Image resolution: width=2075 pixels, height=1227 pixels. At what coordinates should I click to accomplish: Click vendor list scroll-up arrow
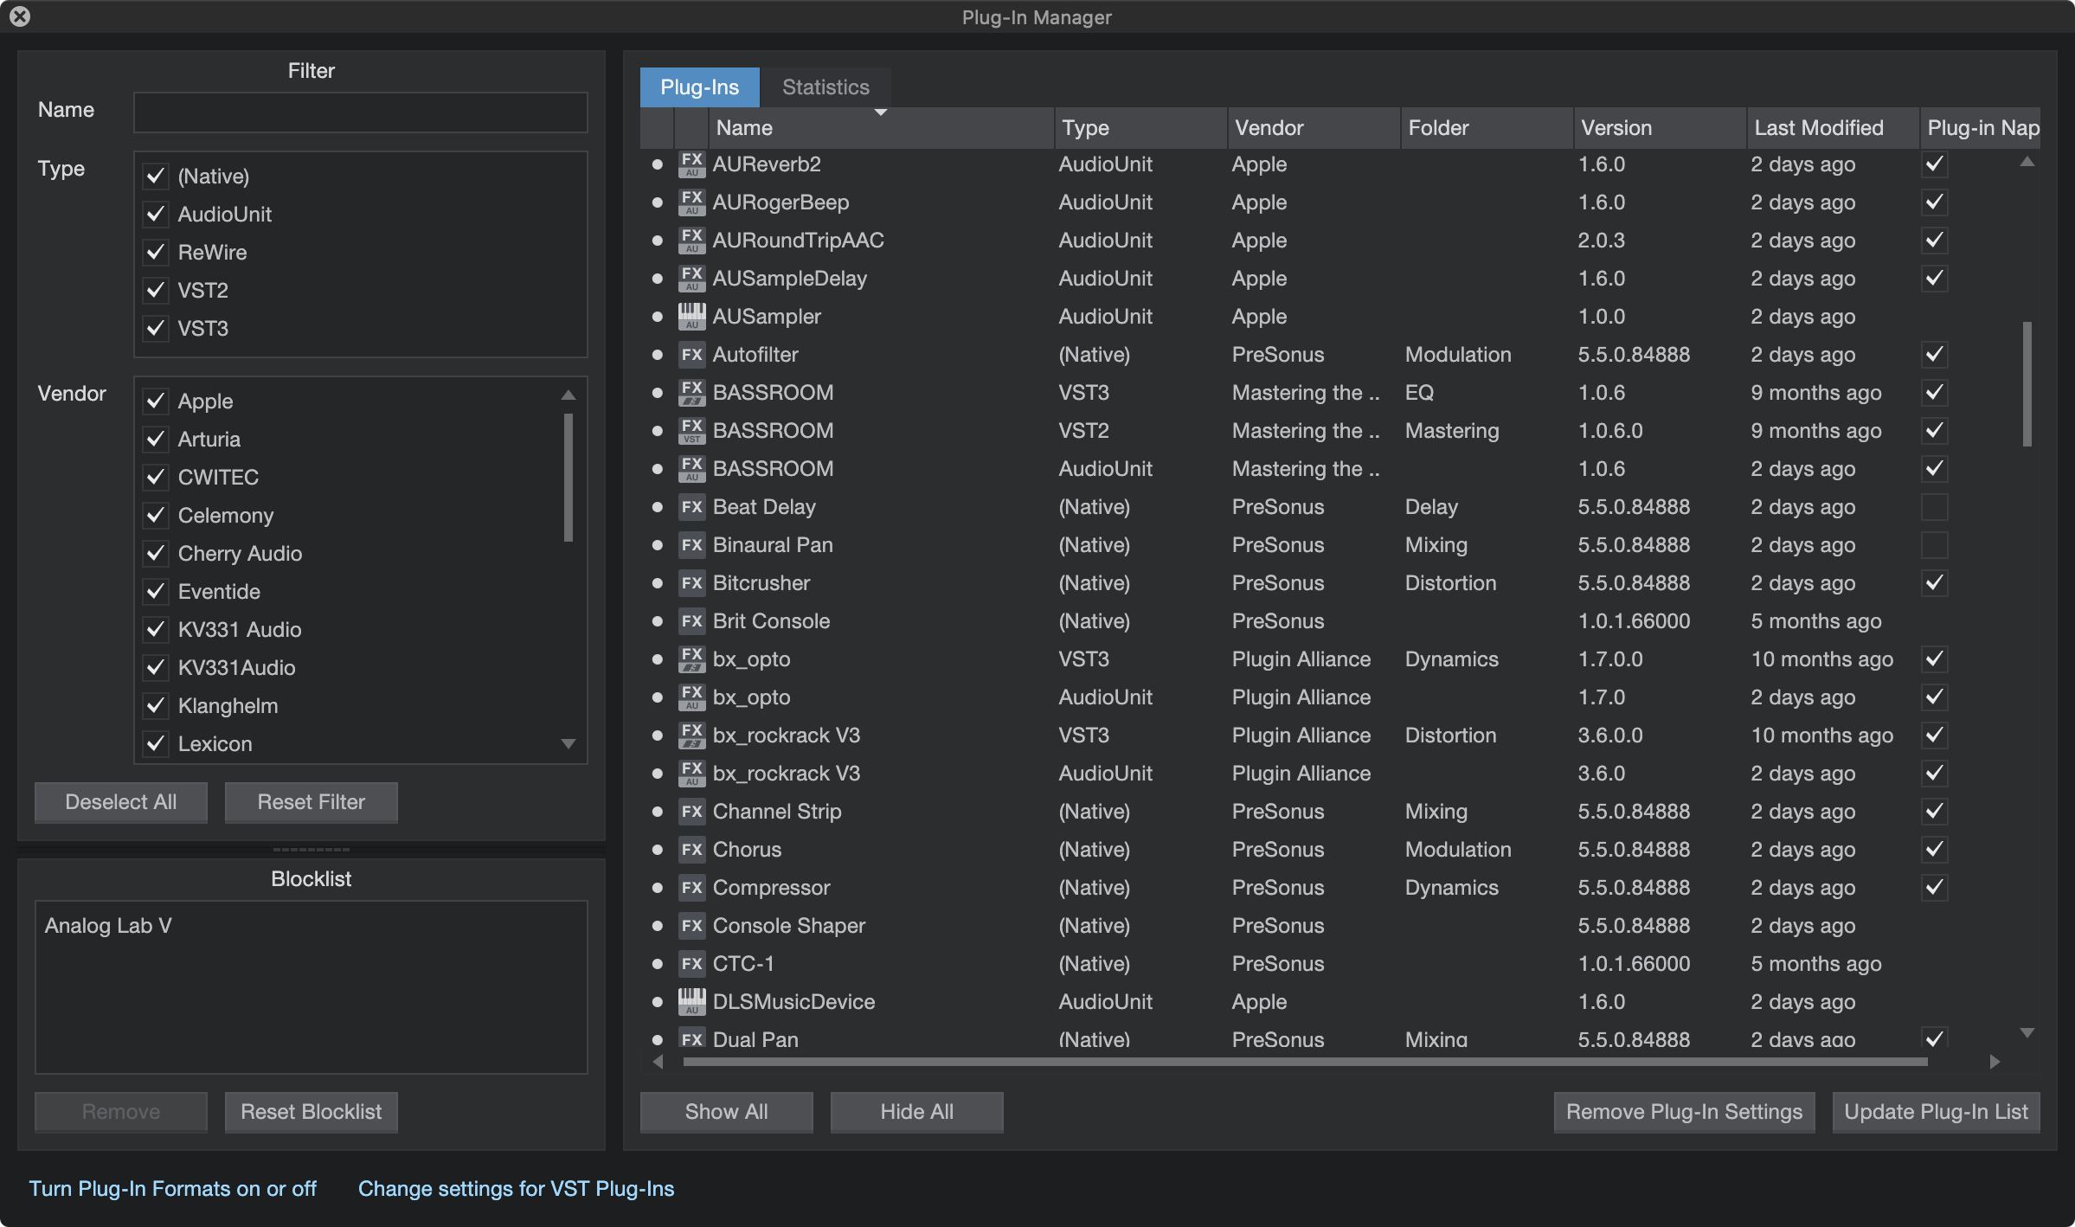click(x=569, y=395)
